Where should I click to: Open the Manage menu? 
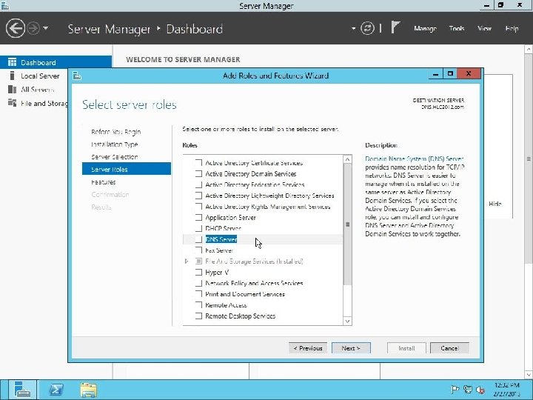(425, 29)
